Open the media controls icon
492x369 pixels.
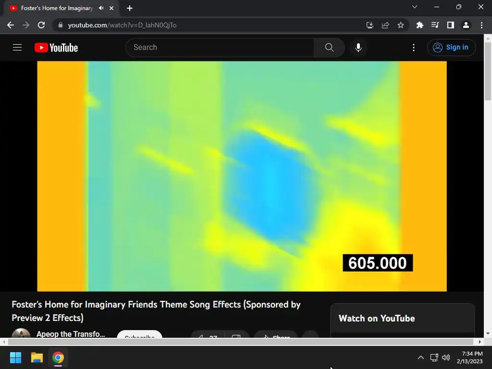click(435, 25)
